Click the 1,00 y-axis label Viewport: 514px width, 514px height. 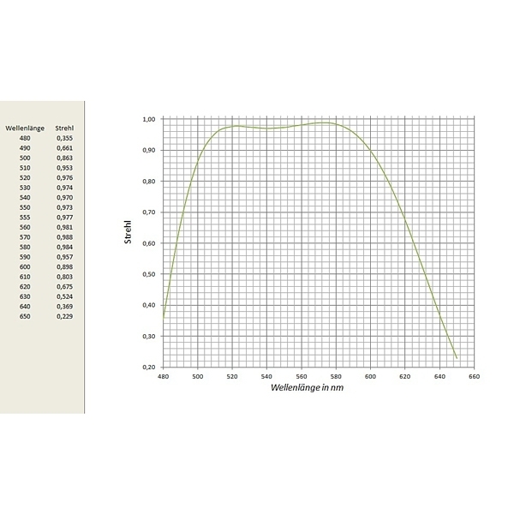click(148, 119)
